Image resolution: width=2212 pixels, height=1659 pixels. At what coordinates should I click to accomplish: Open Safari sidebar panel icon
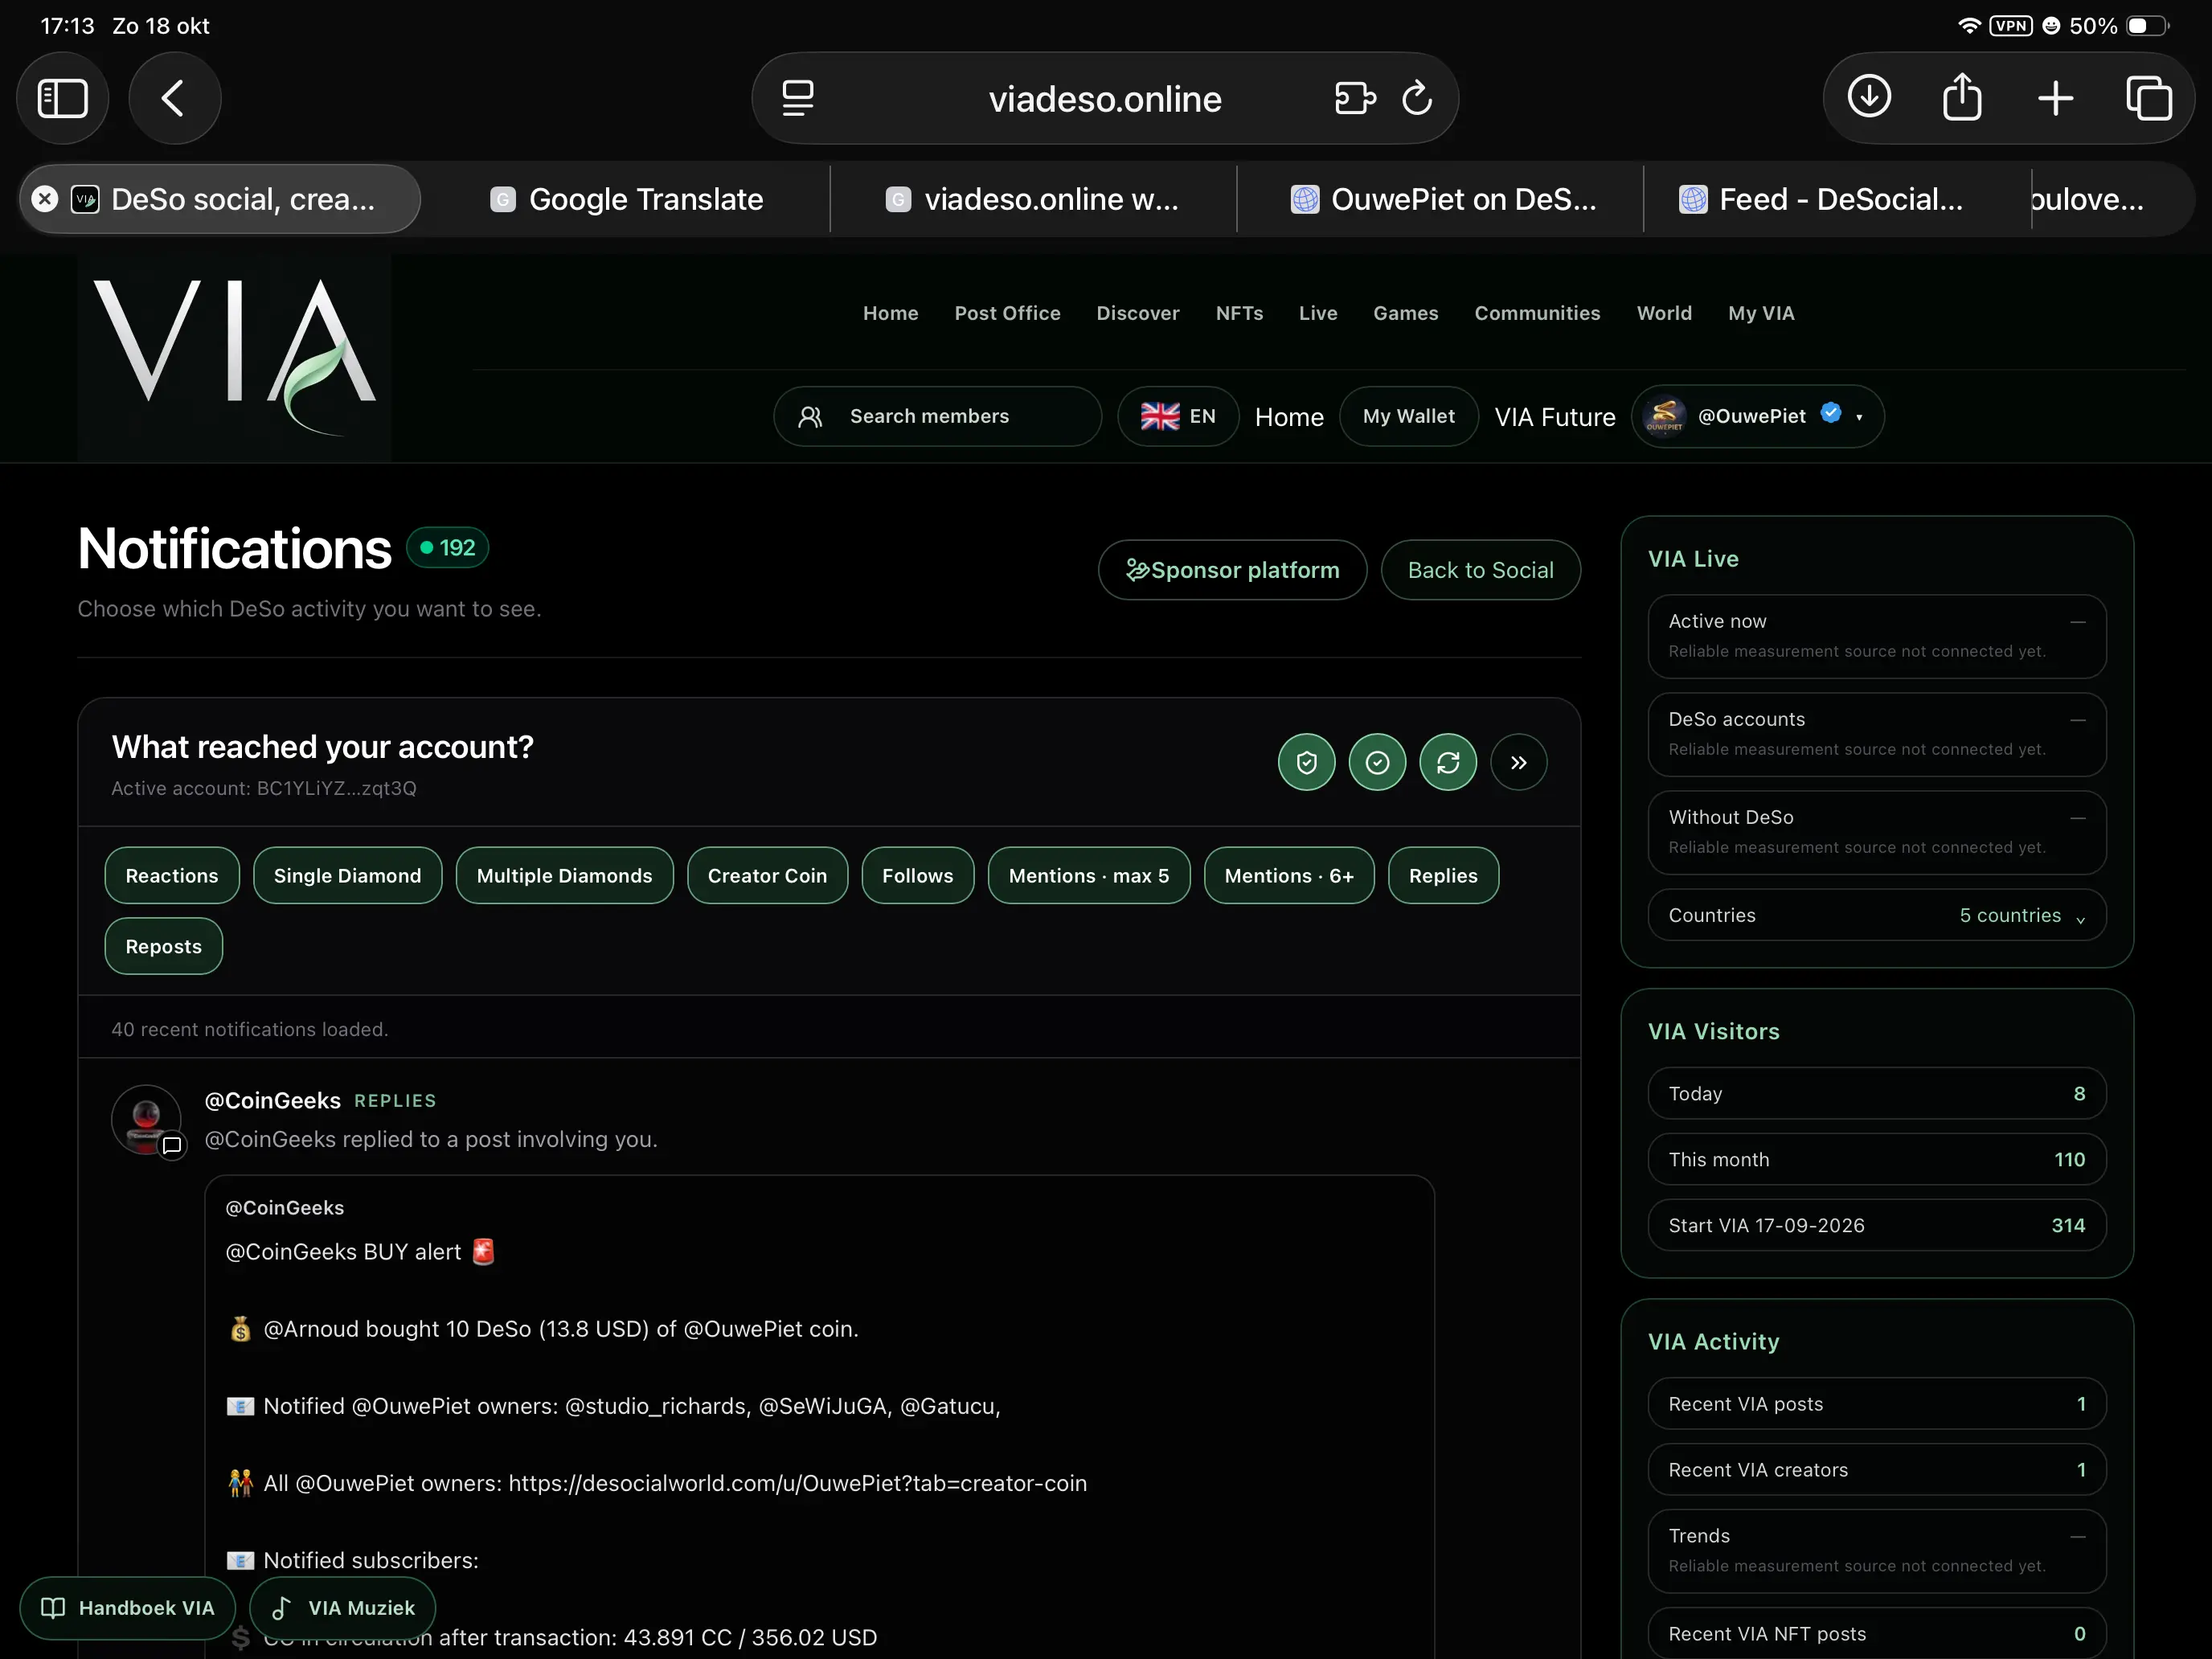(x=62, y=98)
